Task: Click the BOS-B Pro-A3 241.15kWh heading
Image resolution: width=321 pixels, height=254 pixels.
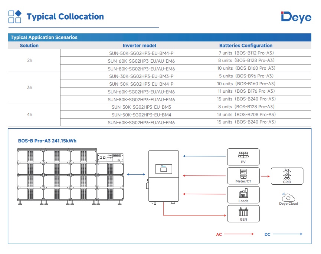Action: (x=47, y=141)
